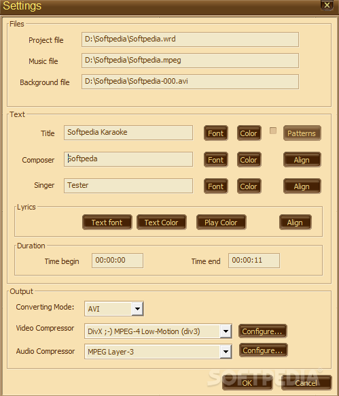Image resolution: width=339 pixels, height=396 pixels.
Task: Choose the lyrics Text font
Action: point(107,222)
